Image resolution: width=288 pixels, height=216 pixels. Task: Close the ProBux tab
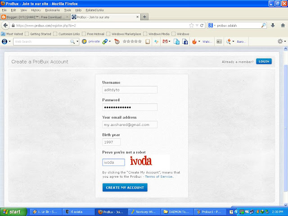pyautogui.click(x=137, y=17)
